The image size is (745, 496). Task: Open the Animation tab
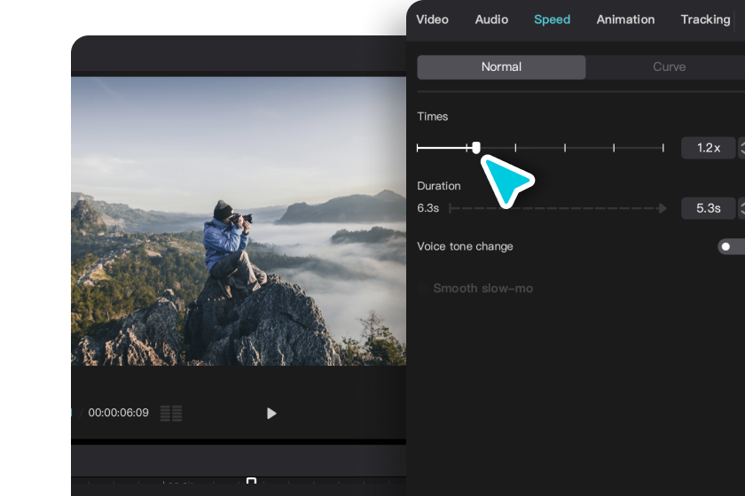pyautogui.click(x=625, y=19)
